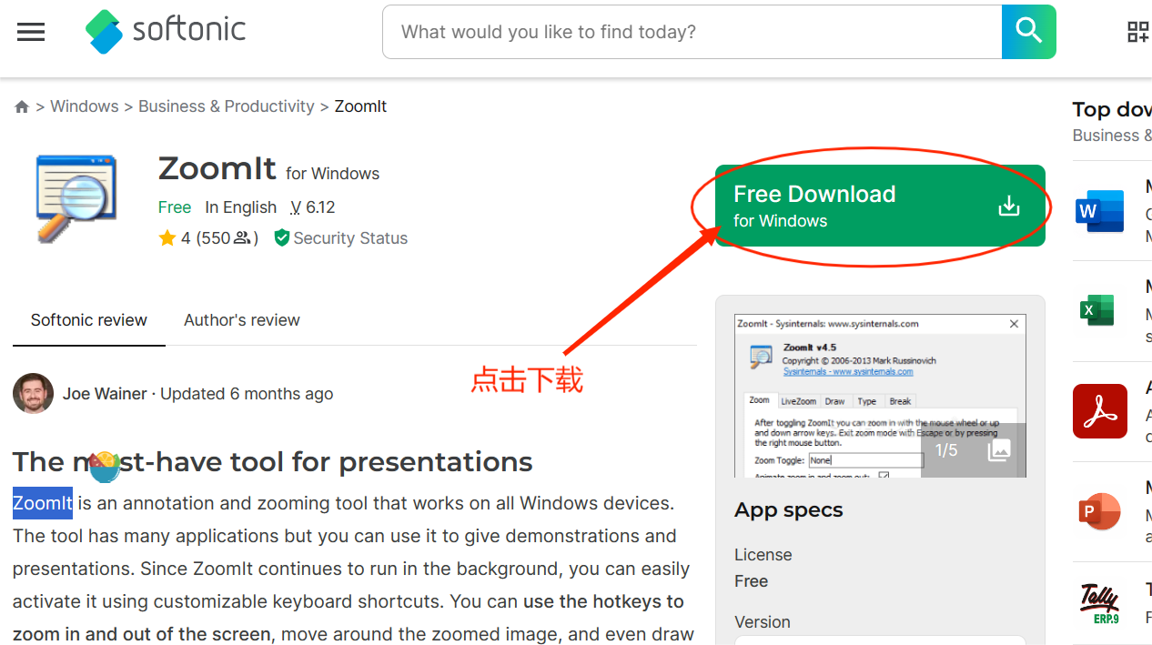Go to the home breadcrumb icon
This screenshot has width=1152, height=645.
[22, 106]
